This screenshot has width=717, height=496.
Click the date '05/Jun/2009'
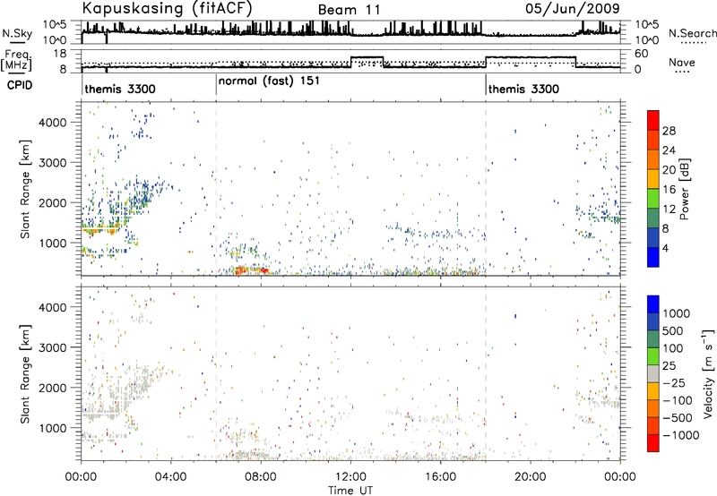coord(573,9)
